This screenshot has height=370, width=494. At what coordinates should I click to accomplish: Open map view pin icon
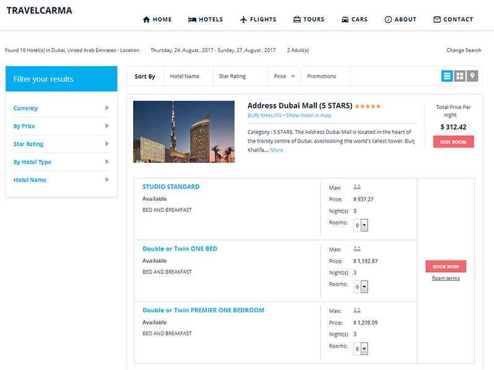click(472, 76)
